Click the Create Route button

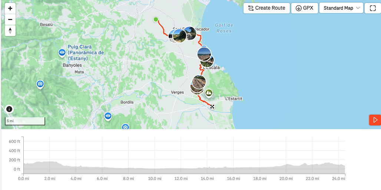pos(266,8)
